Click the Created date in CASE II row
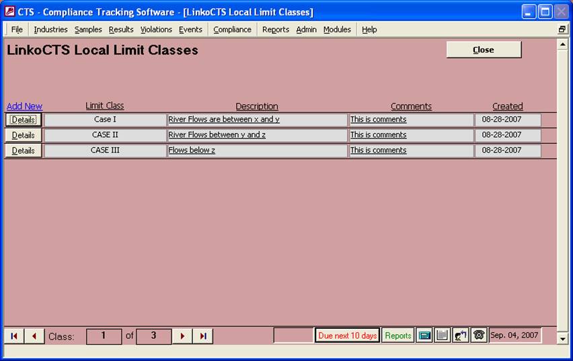This screenshot has height=361, width=573. pyautogui.click(x=508, y=135)
